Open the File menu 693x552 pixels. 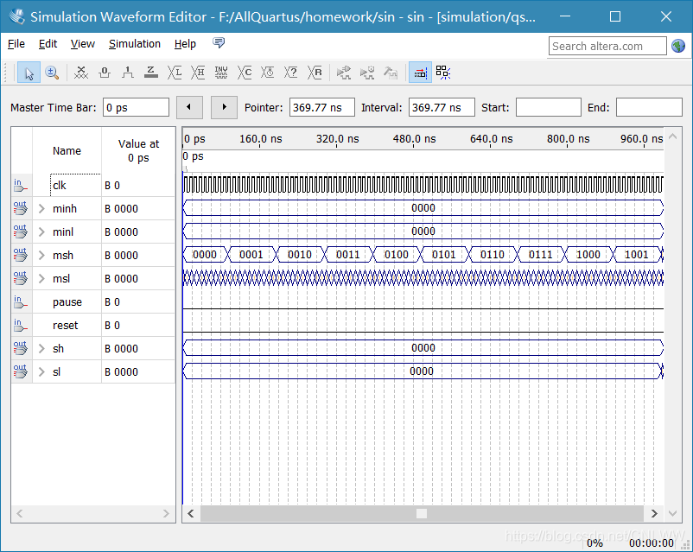click(16, 44)
